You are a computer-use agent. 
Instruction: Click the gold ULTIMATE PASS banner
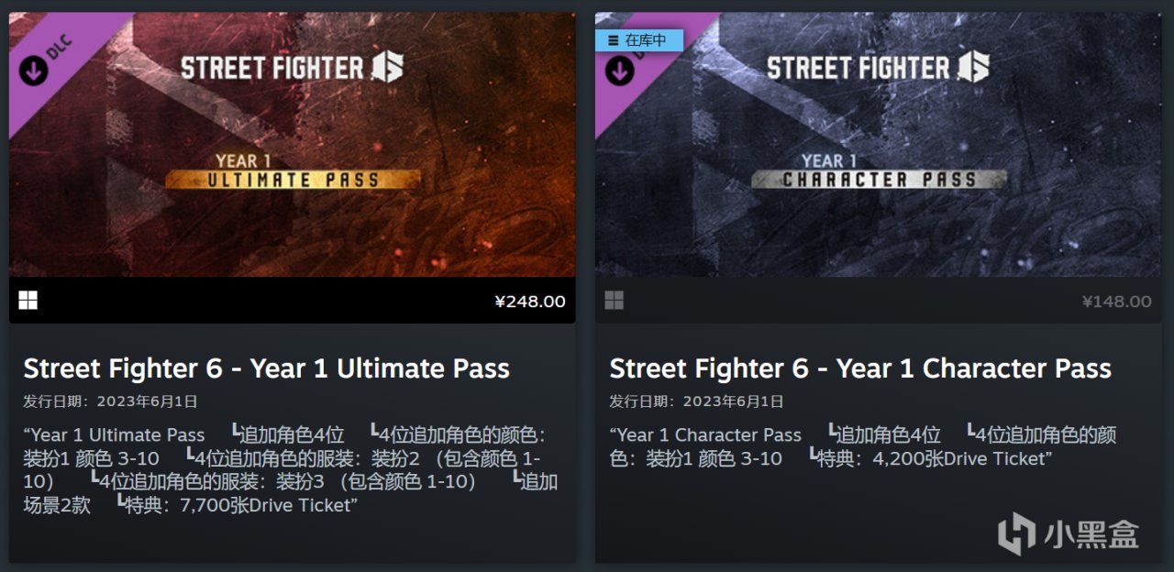(x=293, y=179)
